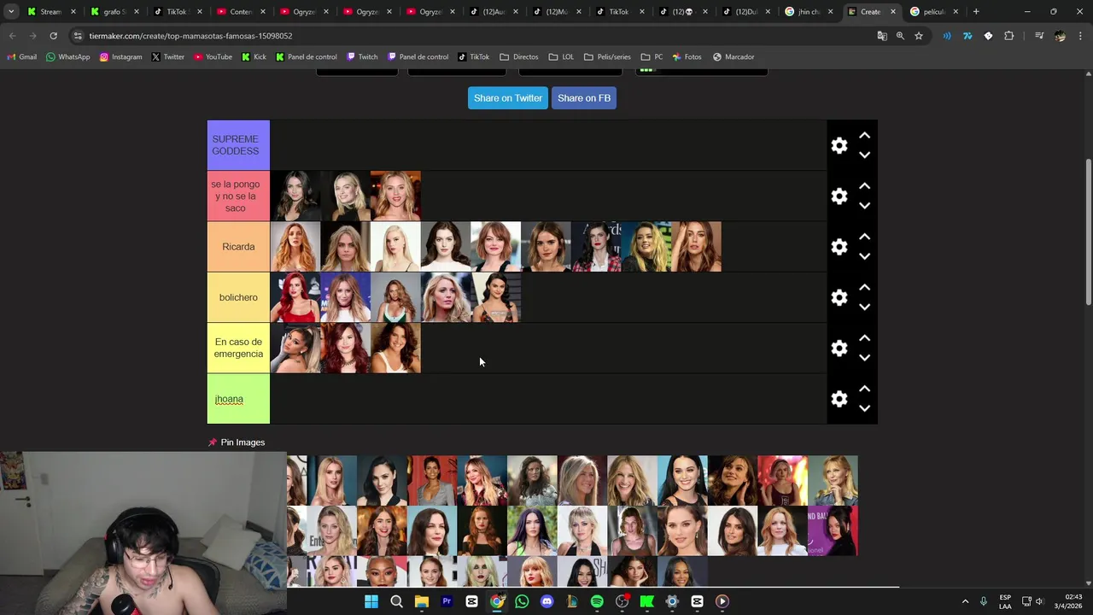Move the Ricarda tier down with its arrow
Screen dimensions: 1093x615
(864, 256)
